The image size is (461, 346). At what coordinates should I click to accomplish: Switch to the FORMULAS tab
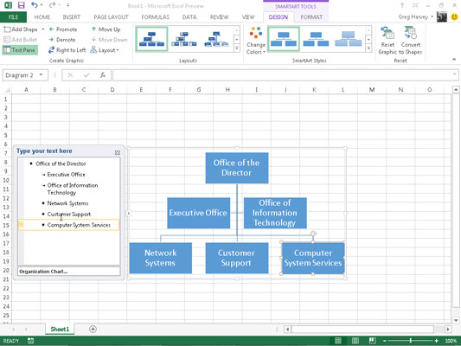click(x=155, y=17)
